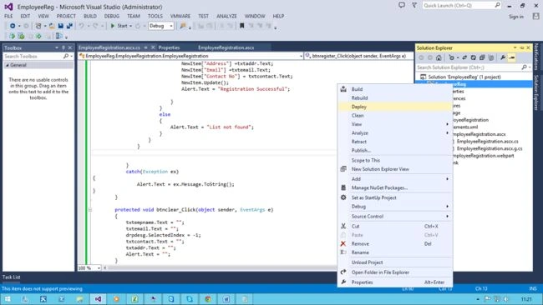The width and height of the screenshot is (543, 305).
Task: Toggle auto-hide pin on Solution Explorer panel
Action: pyautogui.click(x=522, y=47)
